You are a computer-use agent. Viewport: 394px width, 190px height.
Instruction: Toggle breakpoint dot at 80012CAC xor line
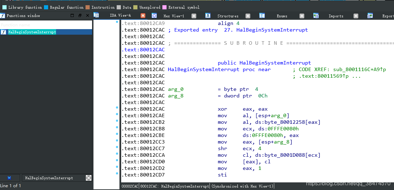[117, 107]
